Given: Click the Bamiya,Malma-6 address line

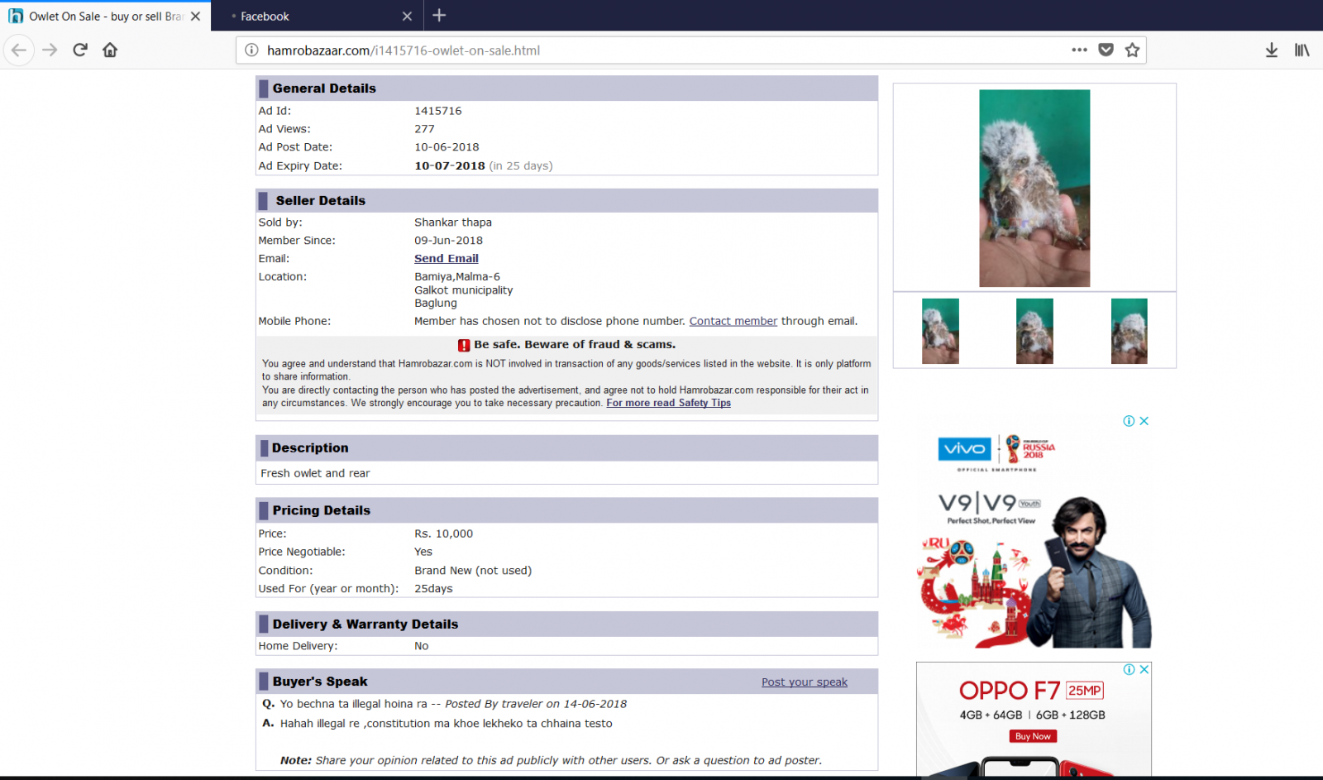Looking at the screenshot, I should (457, 277).
